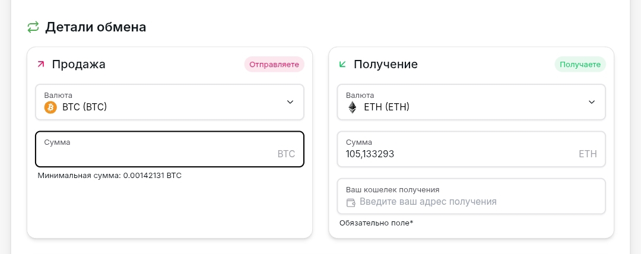
Task: Click the pink sell arrow icon
Action: coord(41,64)
